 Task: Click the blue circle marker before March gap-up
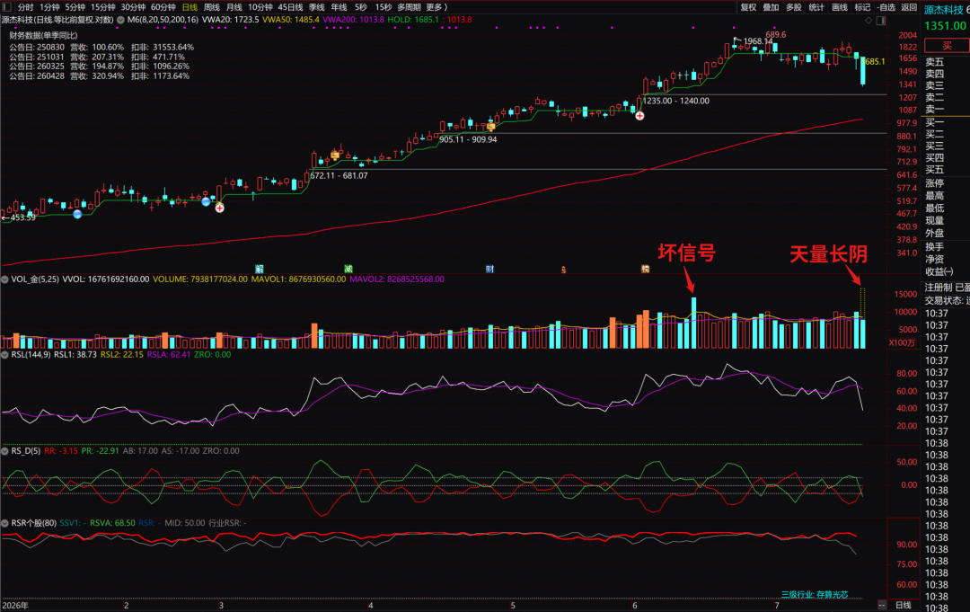coord(206,201)
